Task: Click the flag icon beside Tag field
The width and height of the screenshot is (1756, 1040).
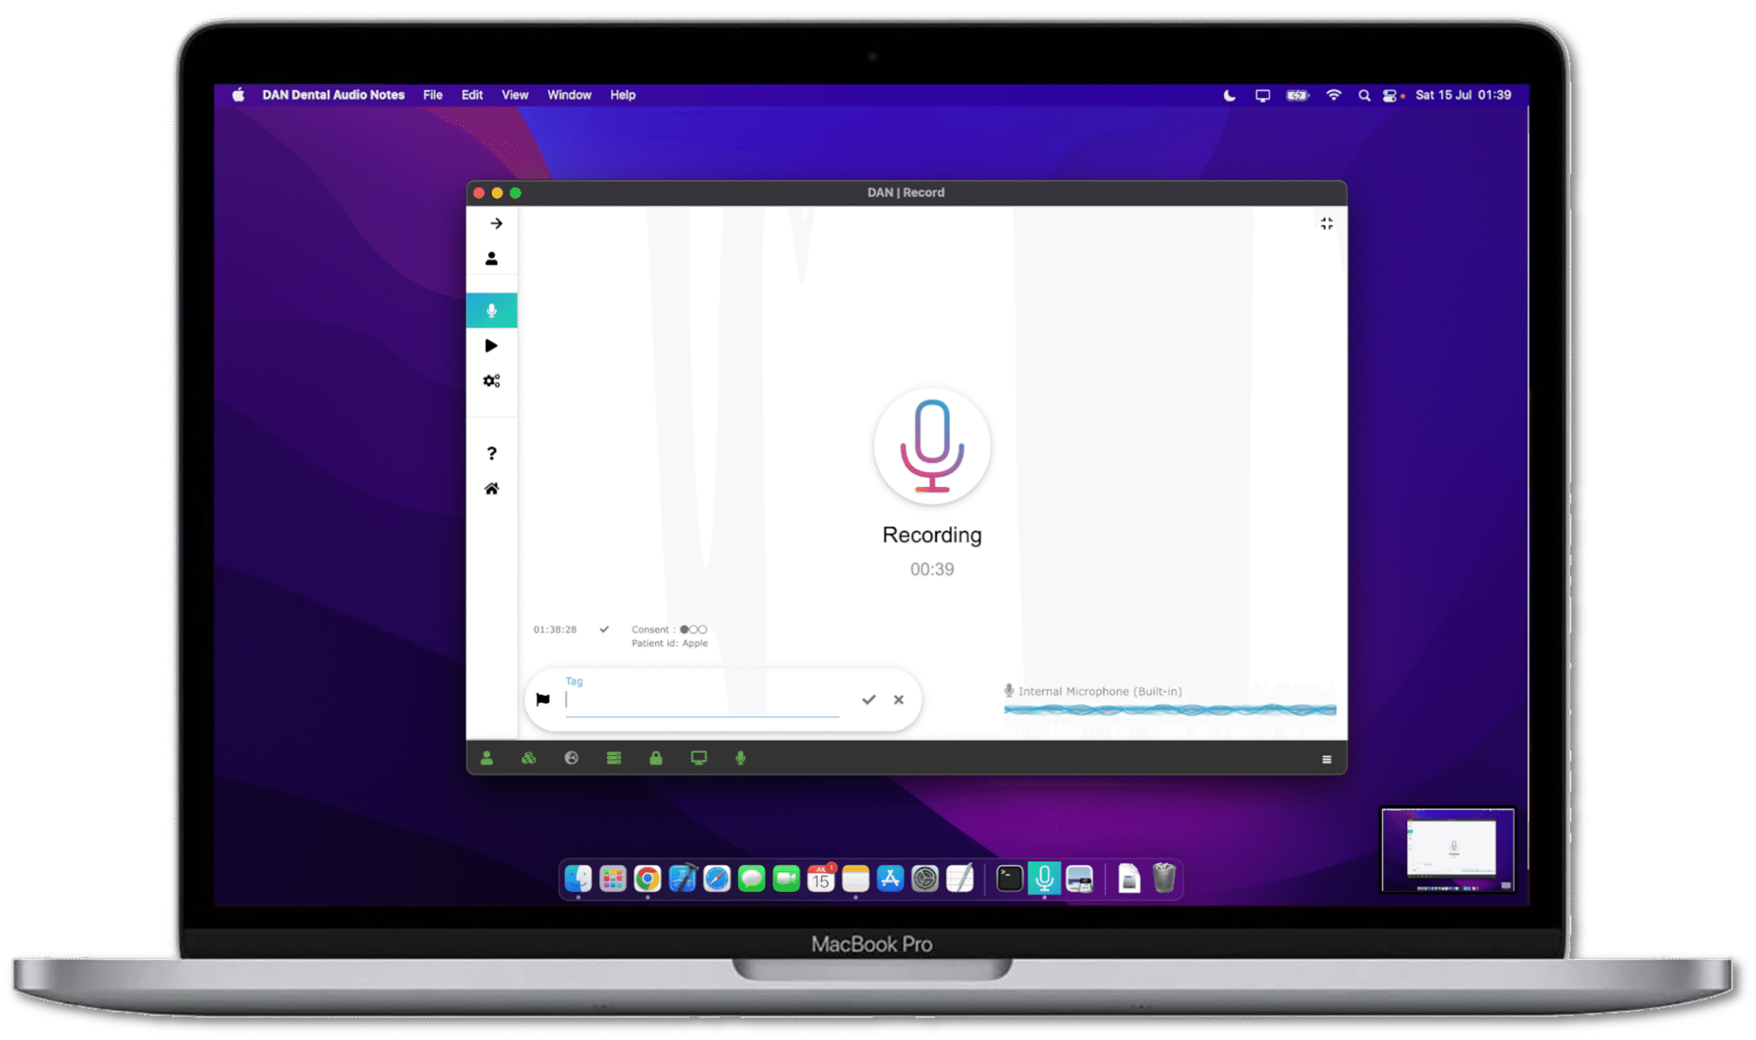Action: tap(543, 698)
